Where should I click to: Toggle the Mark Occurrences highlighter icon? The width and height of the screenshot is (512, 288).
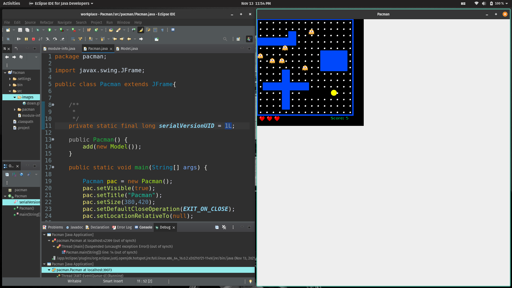pyautogui.click(x=141, y=30)
